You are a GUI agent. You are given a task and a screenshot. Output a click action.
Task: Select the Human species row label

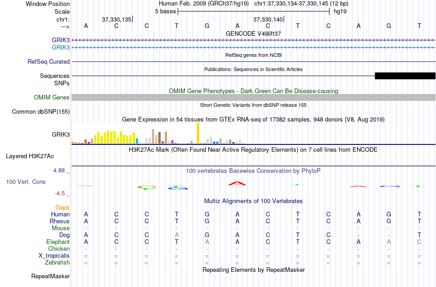60,214
